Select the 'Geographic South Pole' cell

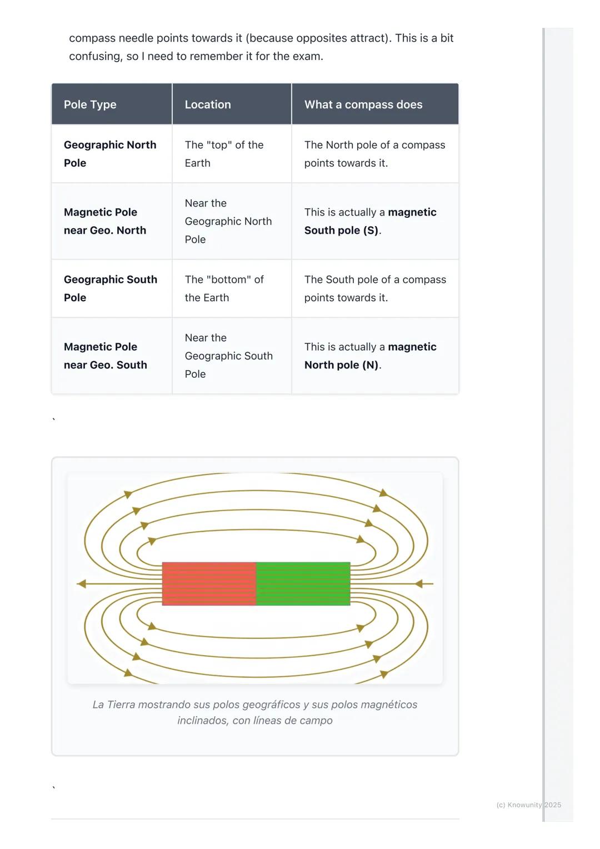tap(111, 288)
